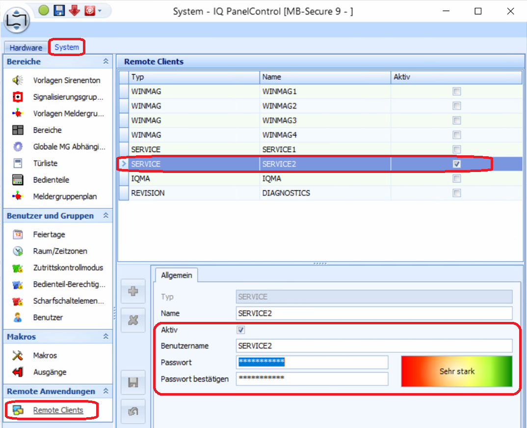Open the Ausgänge red arrow icon
Viewport: 527px width, 428px height.
point(18,372)
